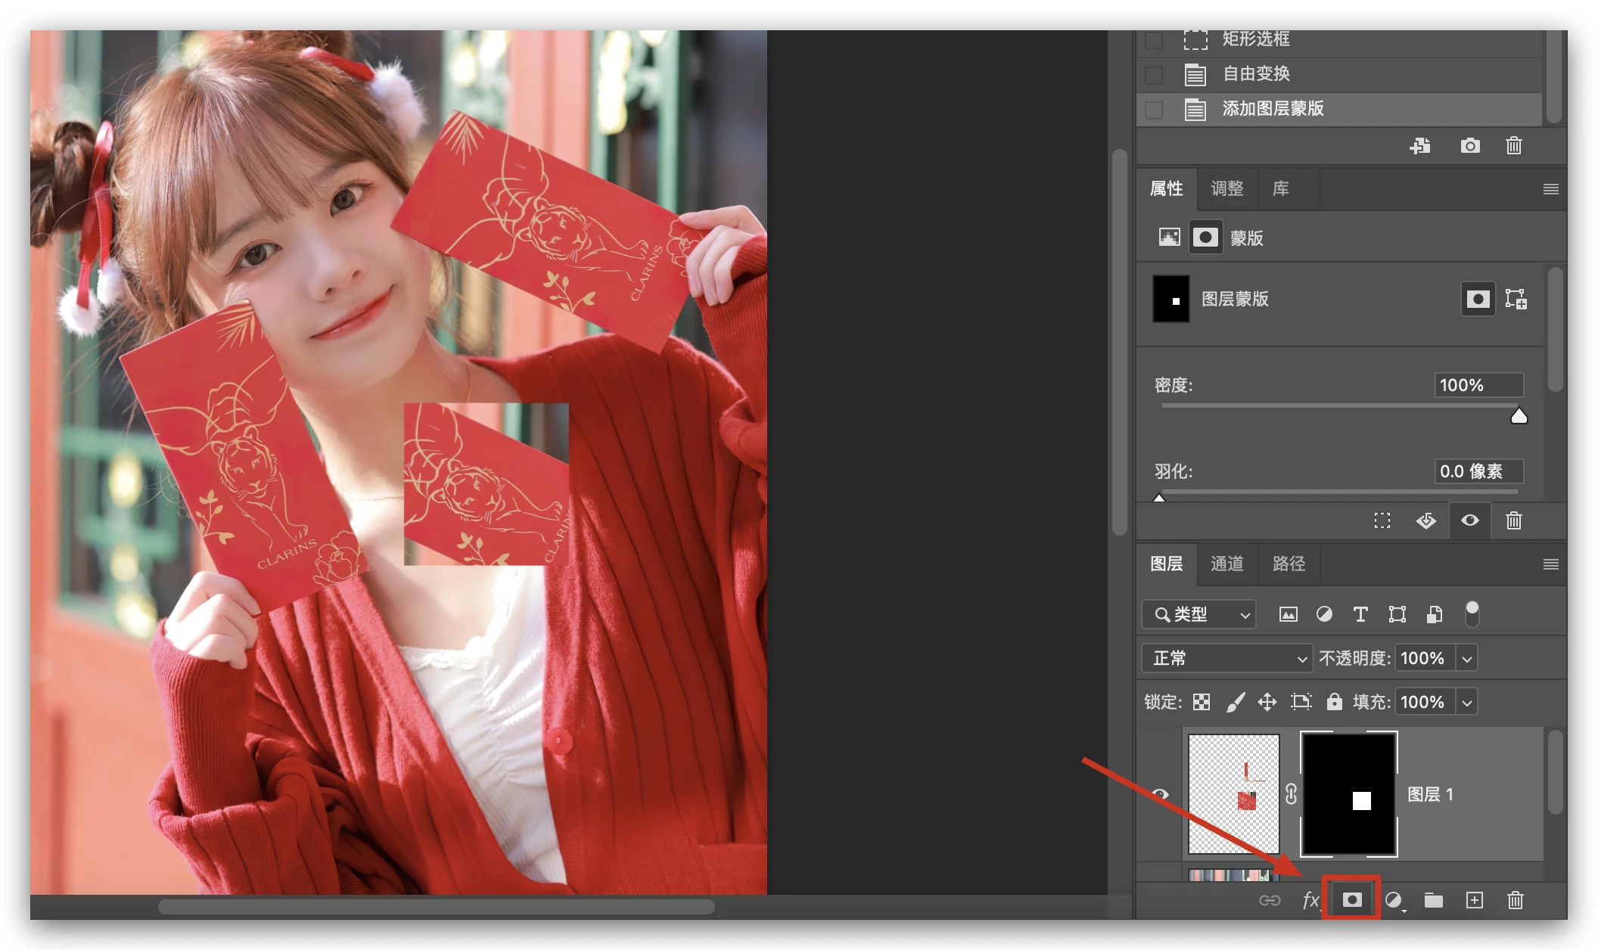Click the 密度 density slider handle

click(x=1519, y=417)
